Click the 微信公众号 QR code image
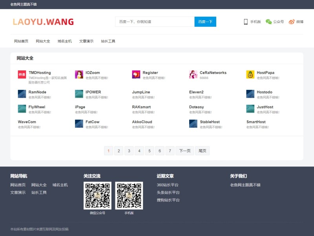This screenshot has height=236, width=314. coord(97,196)
